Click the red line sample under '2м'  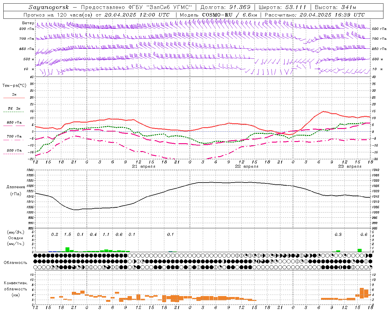pos(14,98)
